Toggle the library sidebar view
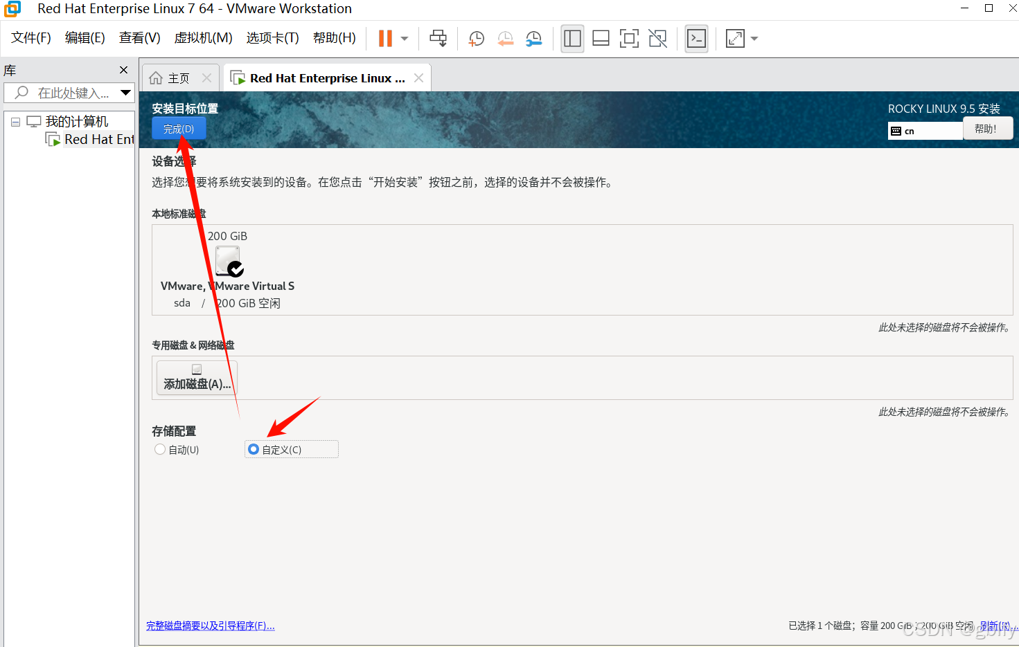 coord(572,39)
